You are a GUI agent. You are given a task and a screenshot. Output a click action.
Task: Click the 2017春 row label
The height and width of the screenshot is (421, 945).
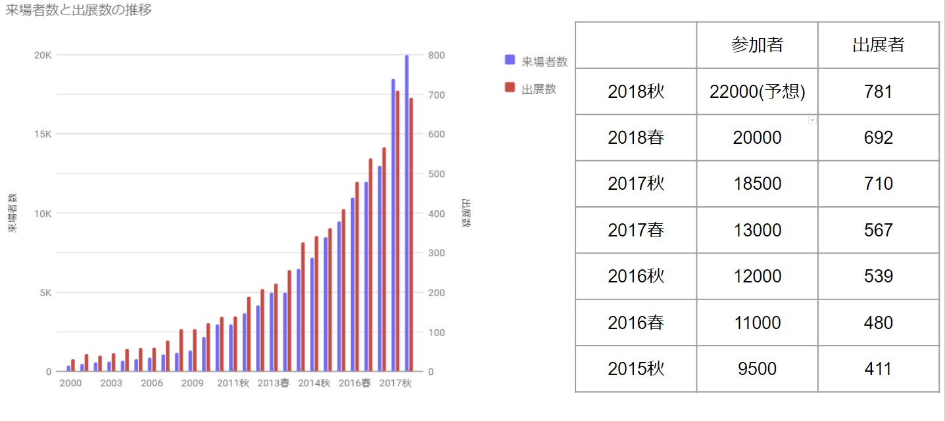pos(636,230)
